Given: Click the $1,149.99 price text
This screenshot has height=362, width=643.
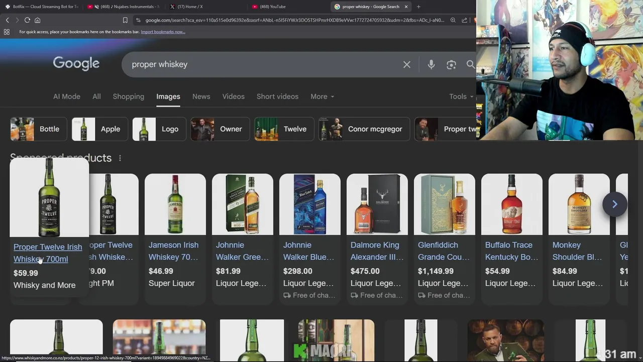Looking at the screenshot, I should pos(436,271).
